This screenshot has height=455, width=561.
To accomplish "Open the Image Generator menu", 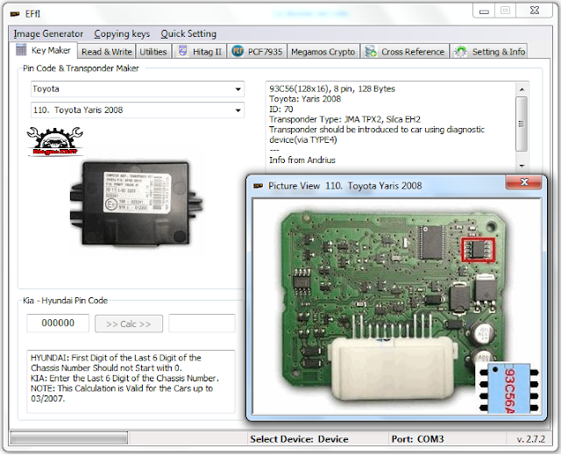I will [48, 33].
